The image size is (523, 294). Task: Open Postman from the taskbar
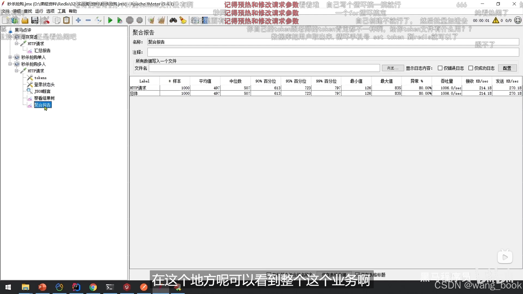[144, 287]
